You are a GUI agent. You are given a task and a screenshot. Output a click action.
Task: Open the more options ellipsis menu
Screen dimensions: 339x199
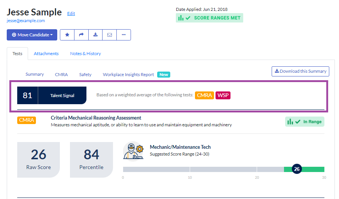pos(124,35)
